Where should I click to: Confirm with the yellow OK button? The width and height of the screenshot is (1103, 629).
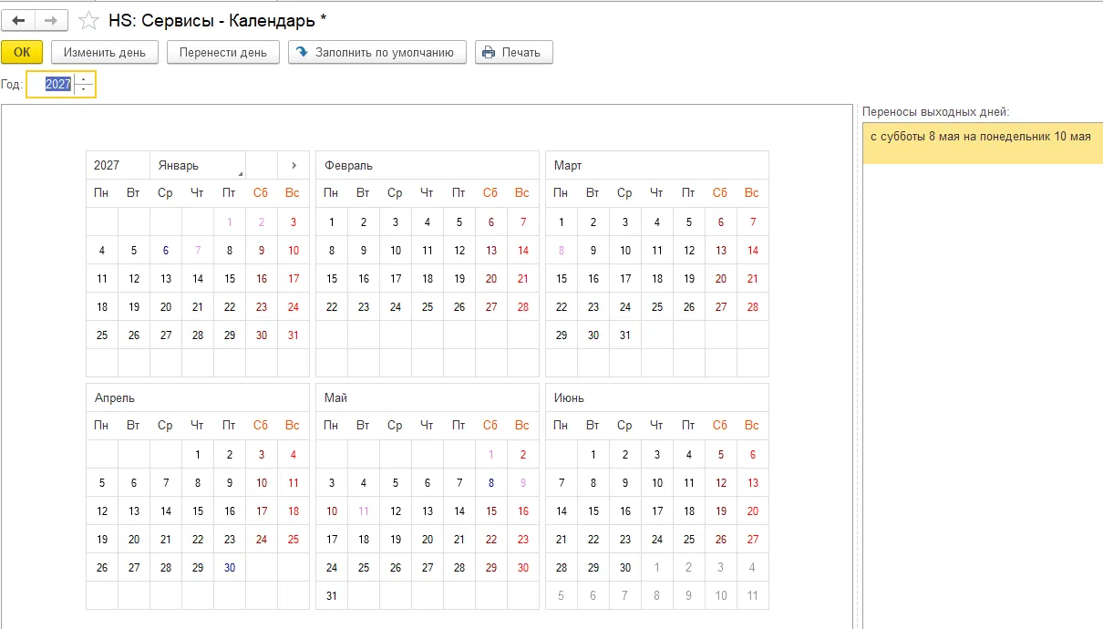coord(22,52)
